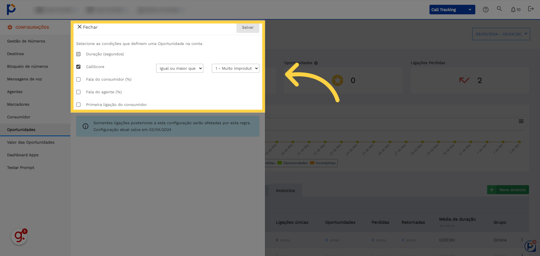Click the star icon in Oportunidades card
The image size is (540, 256).
click(x=337, y=80)
